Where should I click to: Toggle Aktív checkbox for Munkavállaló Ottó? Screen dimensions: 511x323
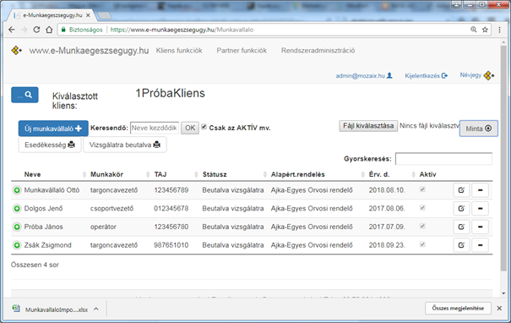(x=422, y=189)
